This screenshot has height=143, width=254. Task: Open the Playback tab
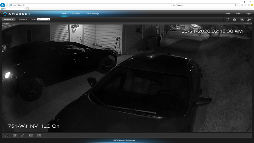point(76,14)
